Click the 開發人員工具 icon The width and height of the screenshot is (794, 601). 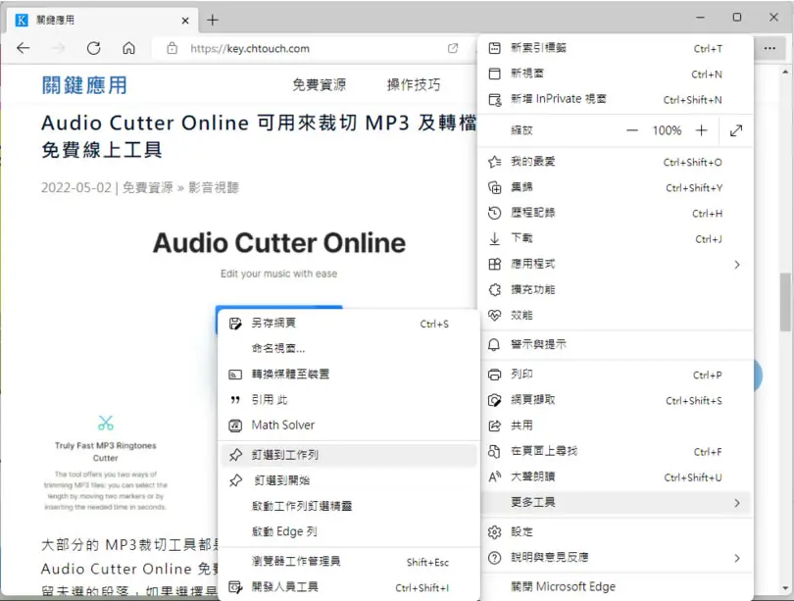coord(235,587)
